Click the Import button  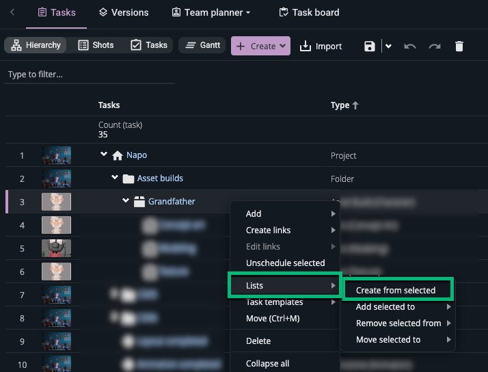[x=321, y=46]
